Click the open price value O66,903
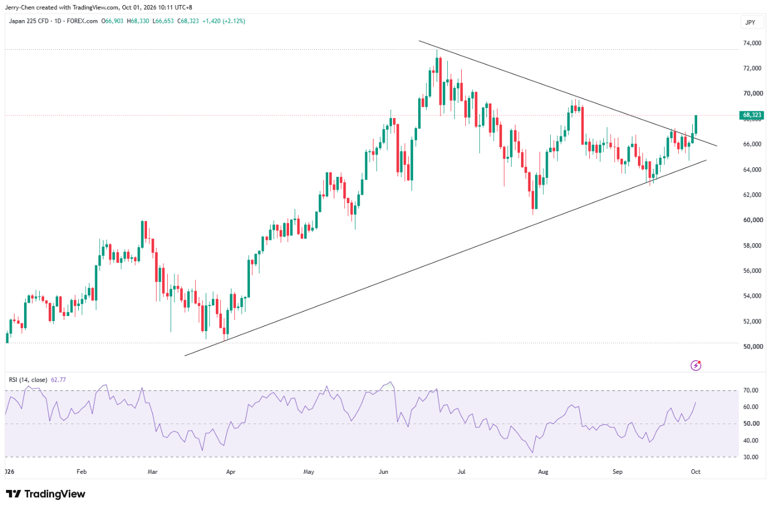The height and width of the screenshot is (509, 771). click(112, 21)
